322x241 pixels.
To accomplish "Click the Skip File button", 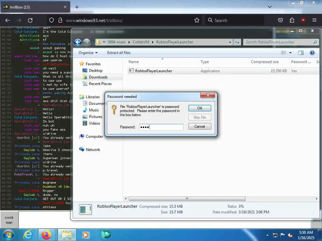I will point(200,117).
